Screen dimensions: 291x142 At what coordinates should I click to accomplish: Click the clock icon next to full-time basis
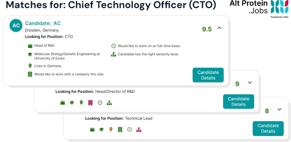(113, 46)
